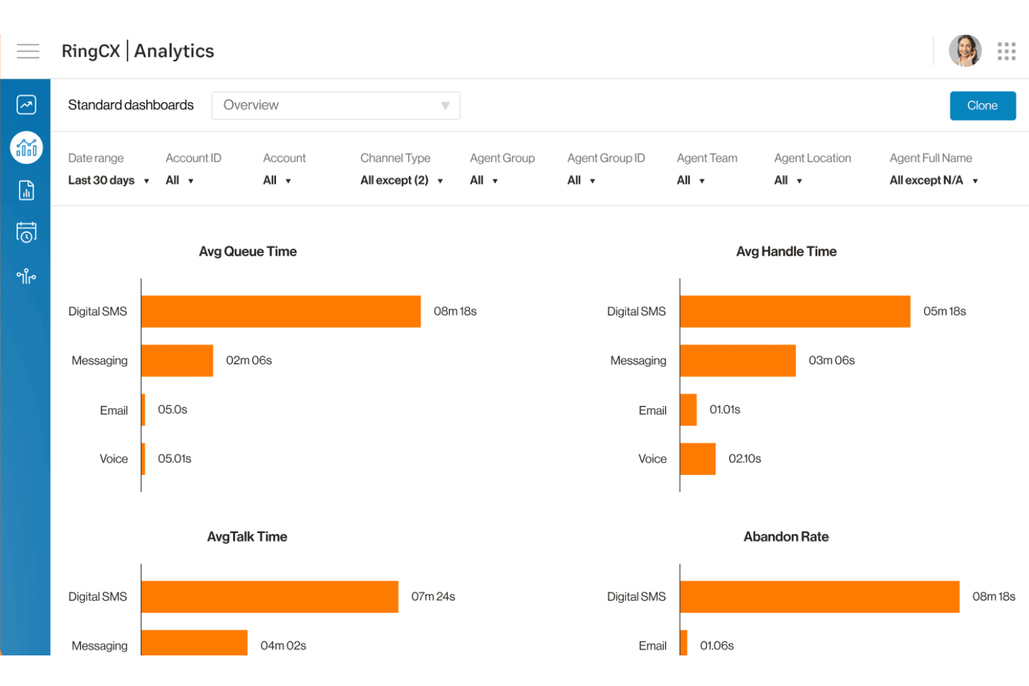Open the Agent Team filter dropdown
1029x686 pixels.
(691, 181)
